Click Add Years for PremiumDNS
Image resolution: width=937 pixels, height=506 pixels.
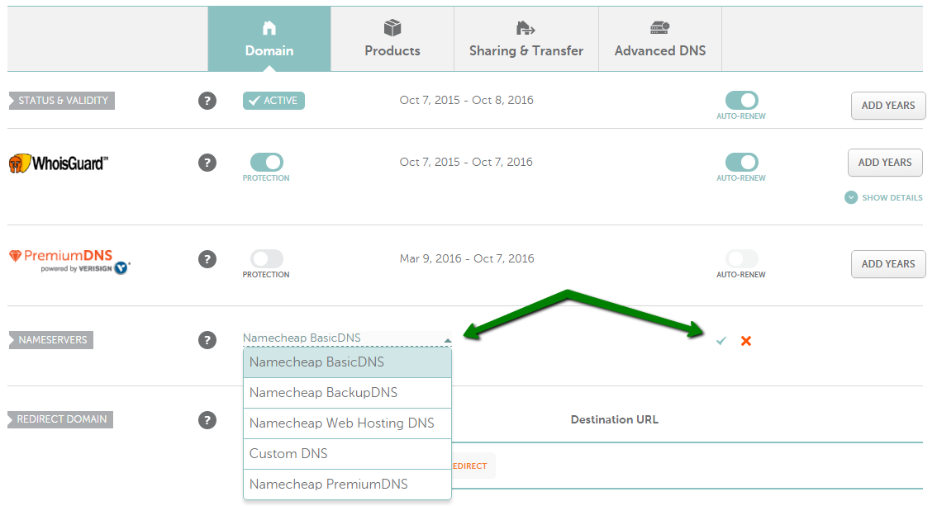888,264
